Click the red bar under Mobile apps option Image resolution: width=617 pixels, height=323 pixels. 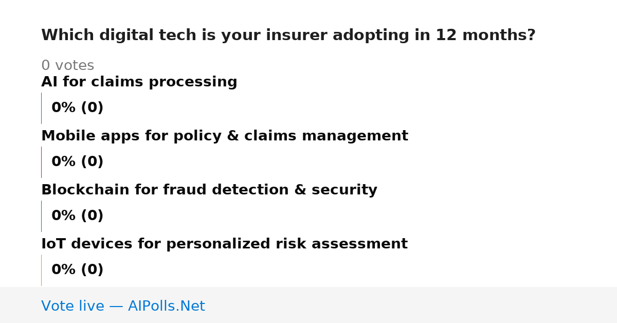[x=41, y=162]
